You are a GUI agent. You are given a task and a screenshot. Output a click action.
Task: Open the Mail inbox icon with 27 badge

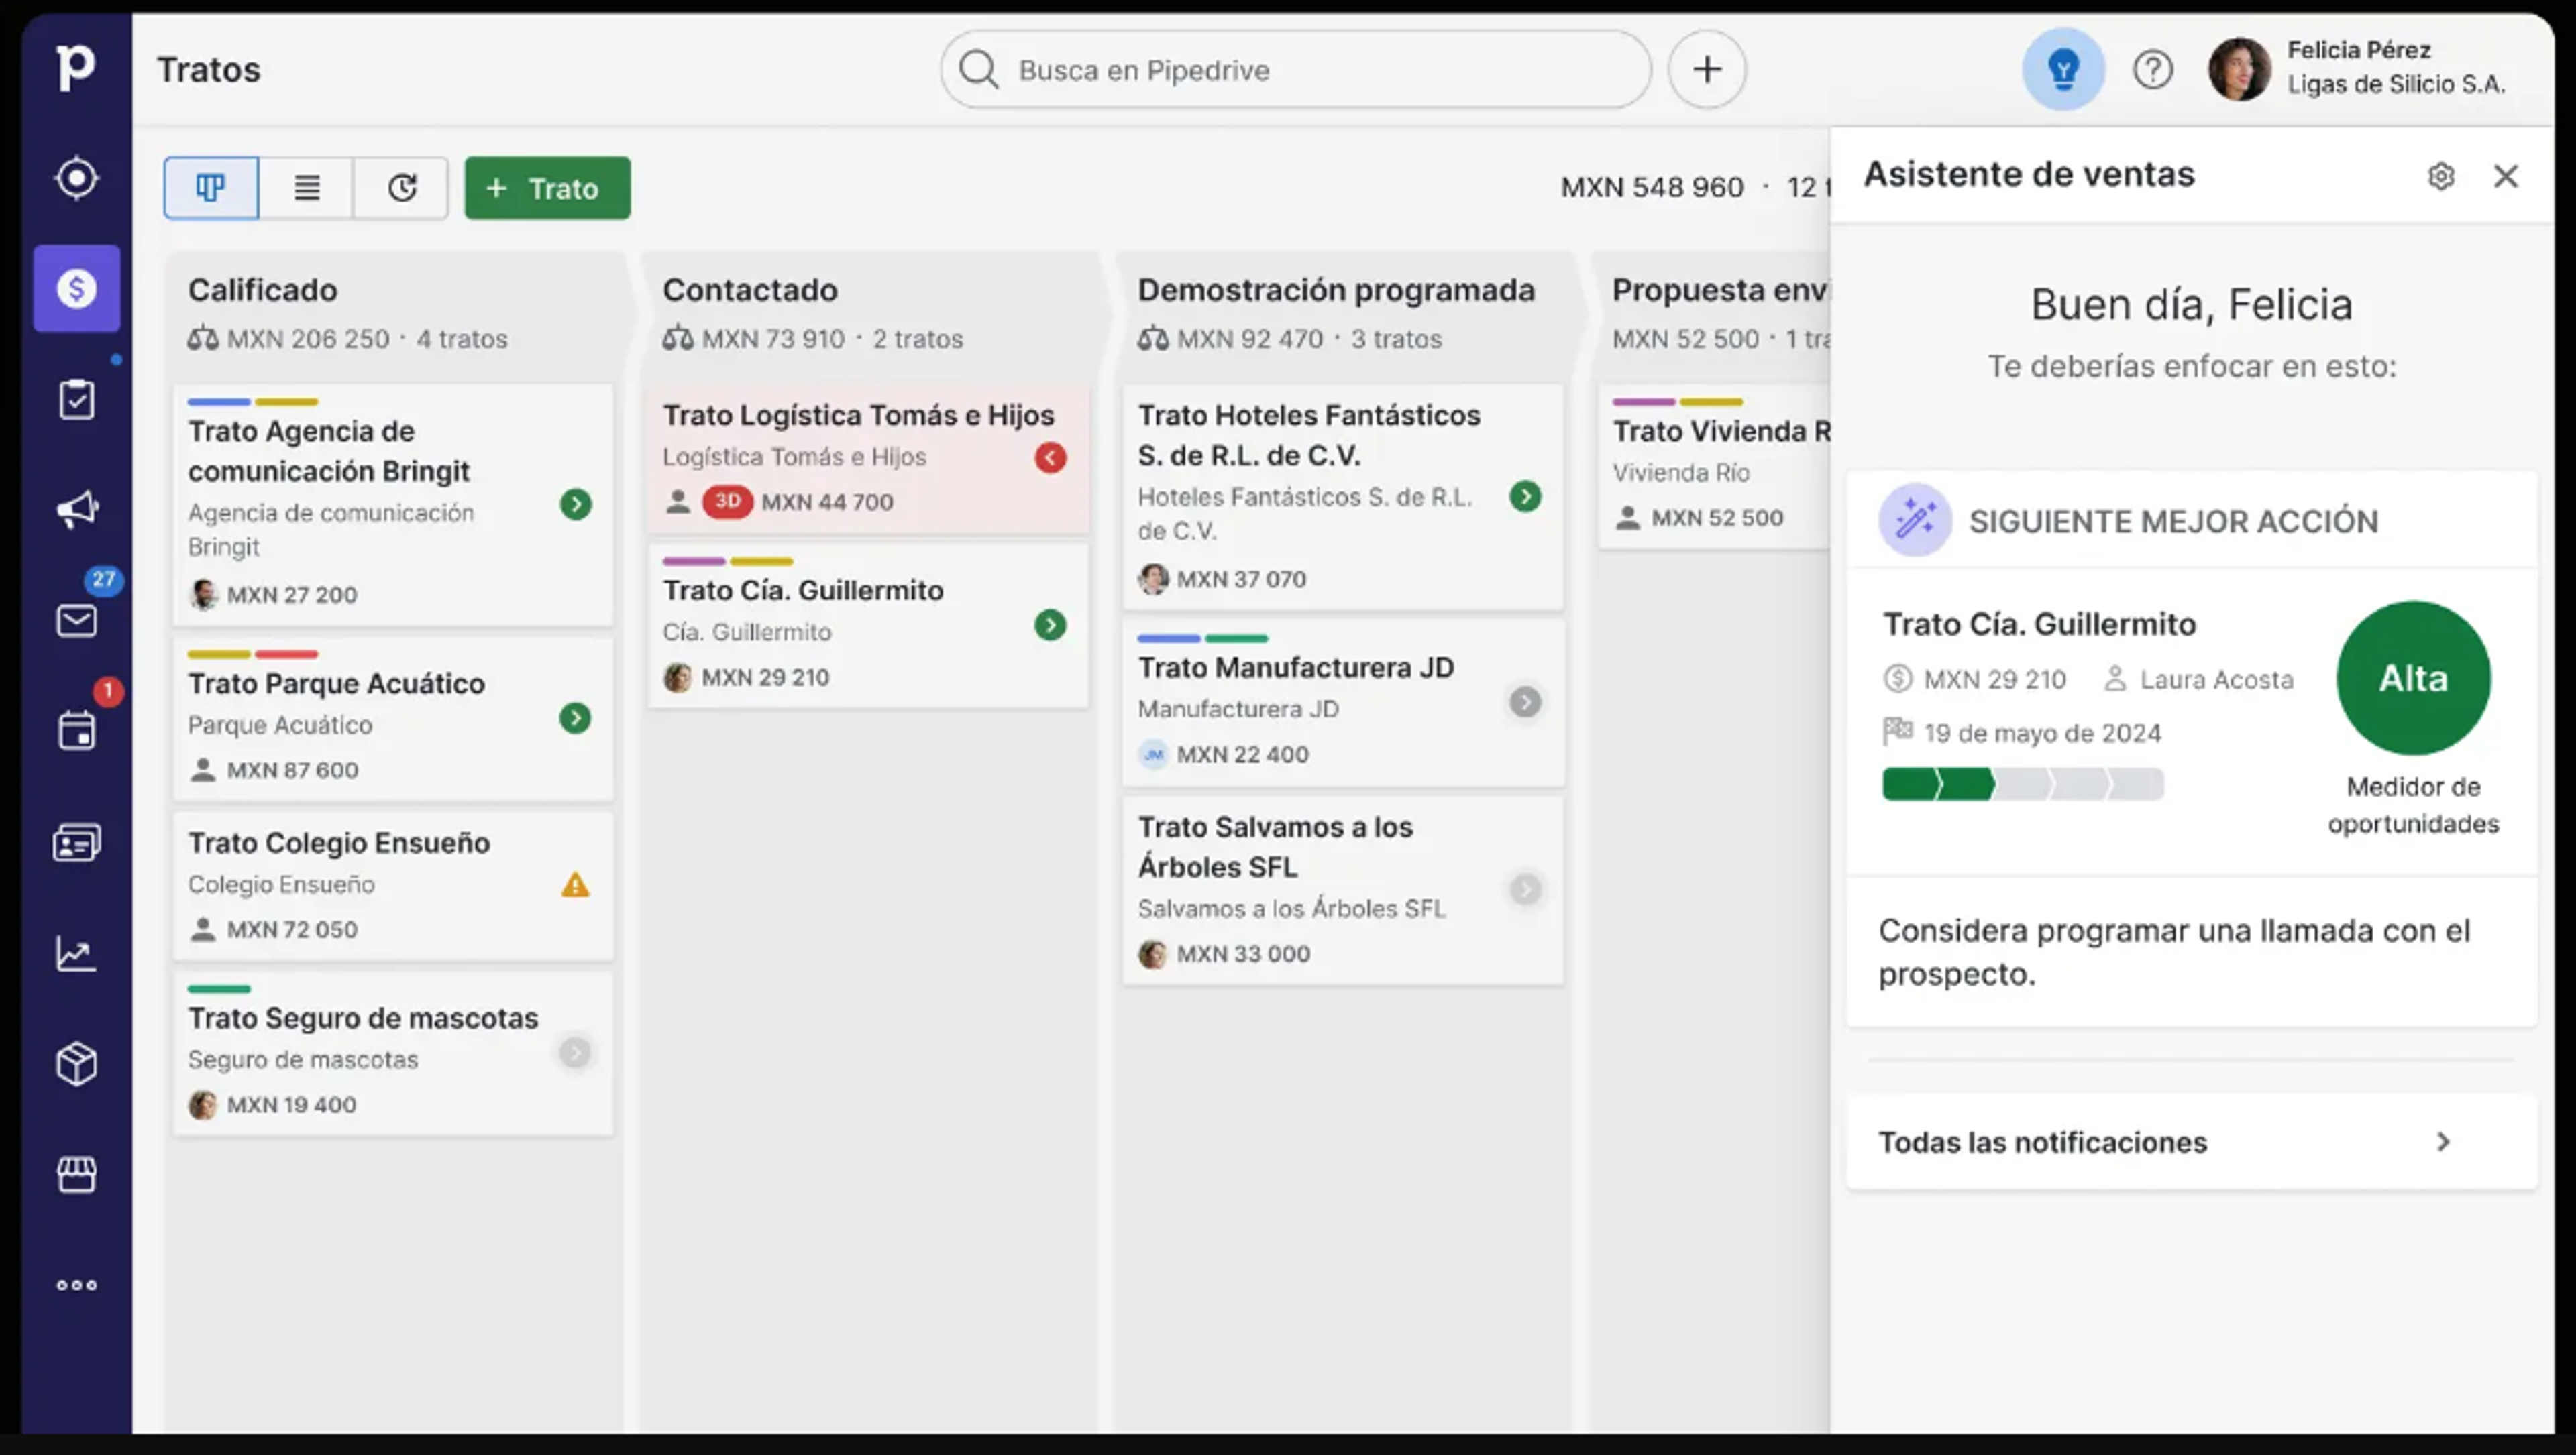pyautogui.click(x=76, y=621)
